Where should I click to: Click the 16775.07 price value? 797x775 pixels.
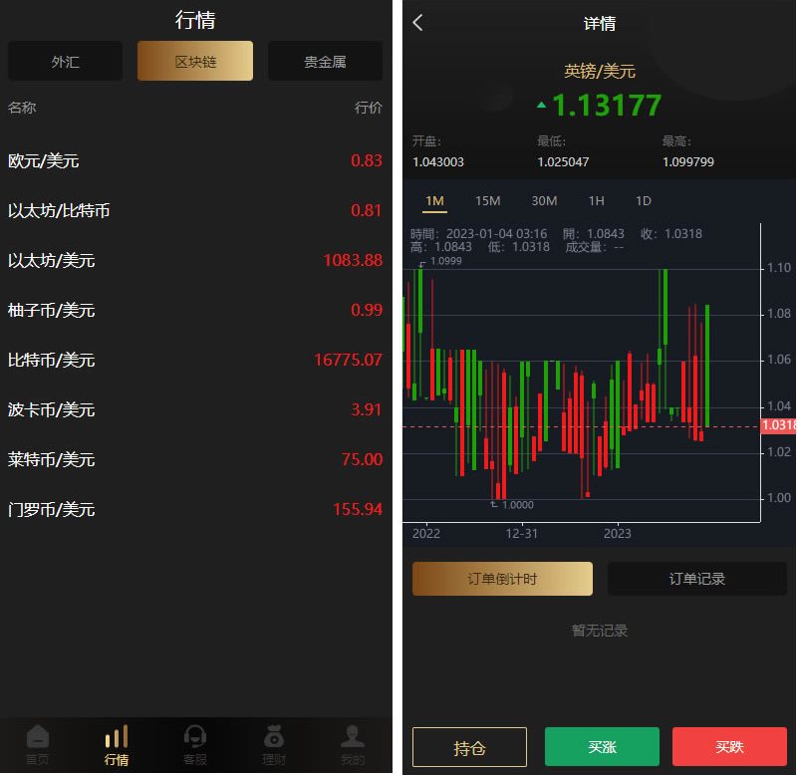pyautogui.click(x=348, y=360)
